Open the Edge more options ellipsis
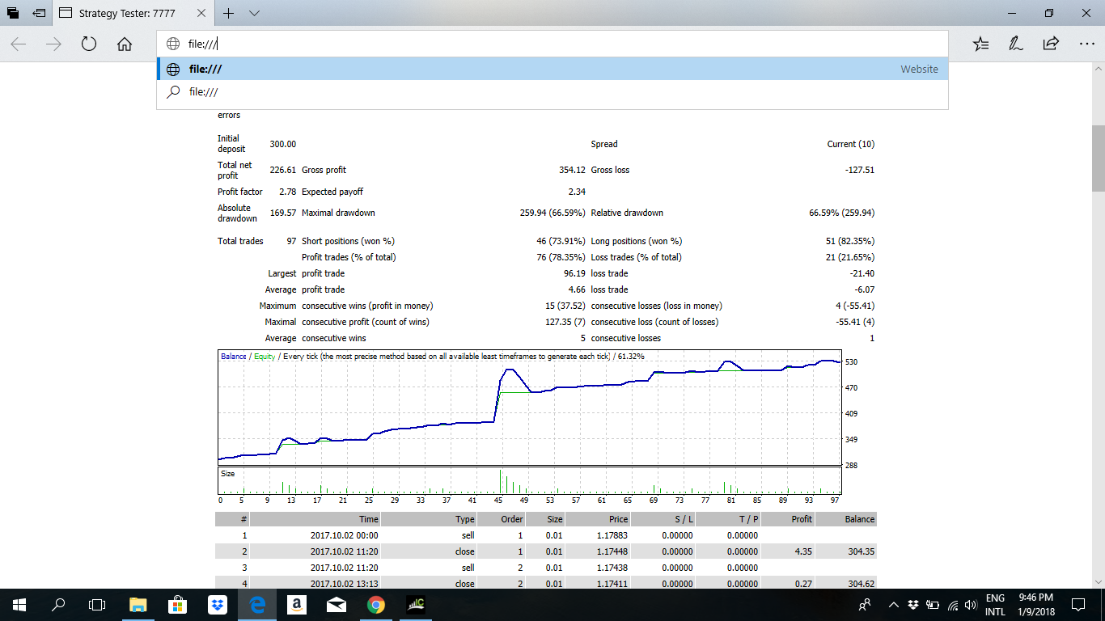Image resolution: width=1105 pixels, height=621 pixels. point(1086,44)
